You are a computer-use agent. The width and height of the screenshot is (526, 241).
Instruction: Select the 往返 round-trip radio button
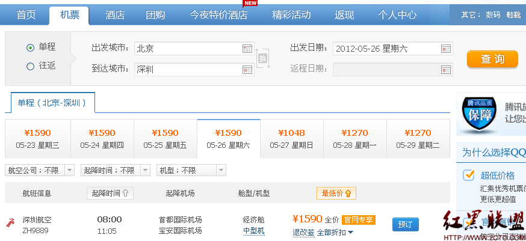coord(30,66)
